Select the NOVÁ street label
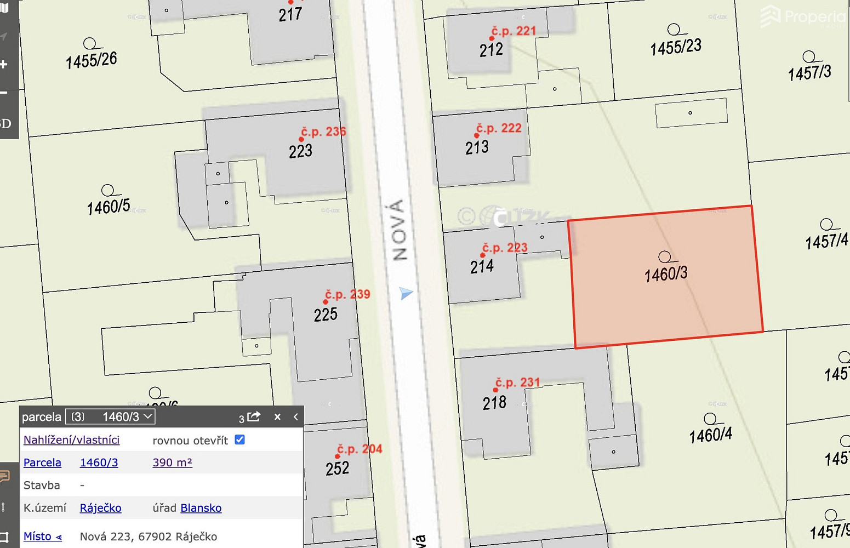 (399, 230)
